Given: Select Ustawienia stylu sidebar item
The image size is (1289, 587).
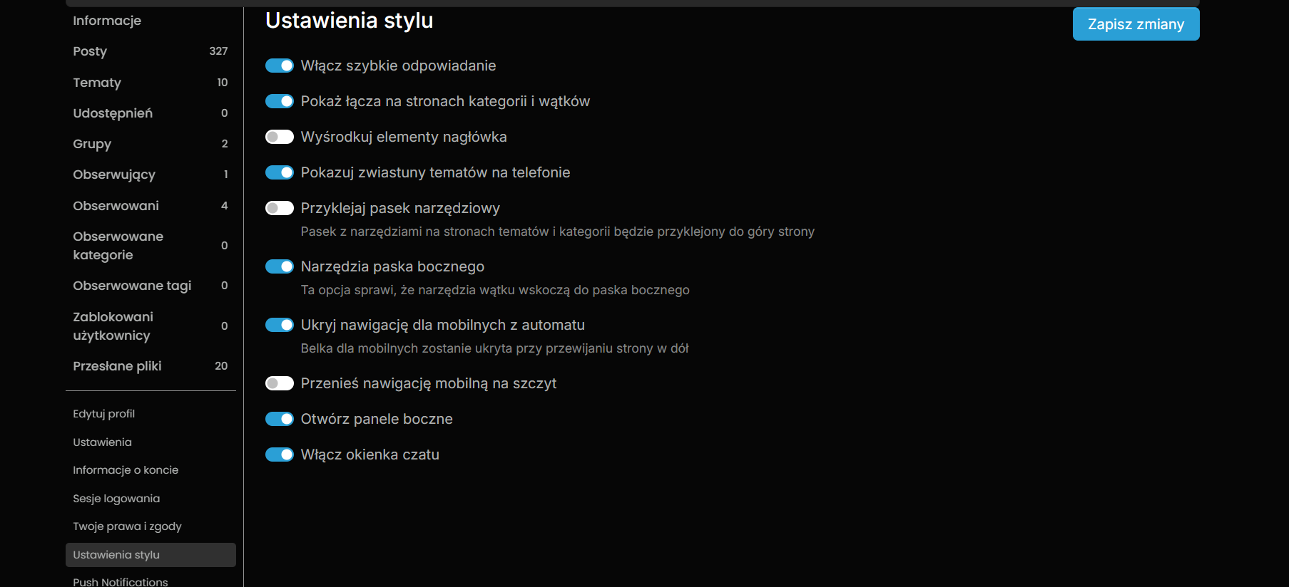Looking at the screenshot, I should [116, 555].
